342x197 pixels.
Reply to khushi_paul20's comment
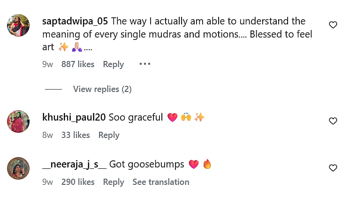pyautogui.click(x=109, y=135)
